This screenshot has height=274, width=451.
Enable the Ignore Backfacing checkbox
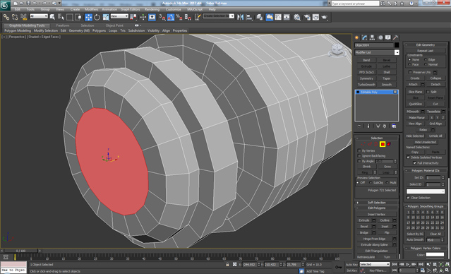(359, 155)
